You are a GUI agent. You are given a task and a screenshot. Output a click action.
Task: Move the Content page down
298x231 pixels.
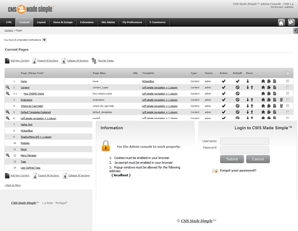[247, 88]
